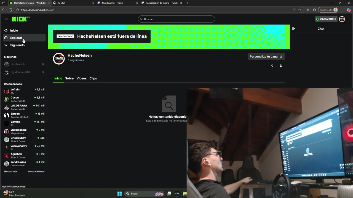Image resolution: width=353 pixels, height=198 pixels.
Task: Click the address bar URL kick.com/hachenelsen
Action: click(38, 10)
